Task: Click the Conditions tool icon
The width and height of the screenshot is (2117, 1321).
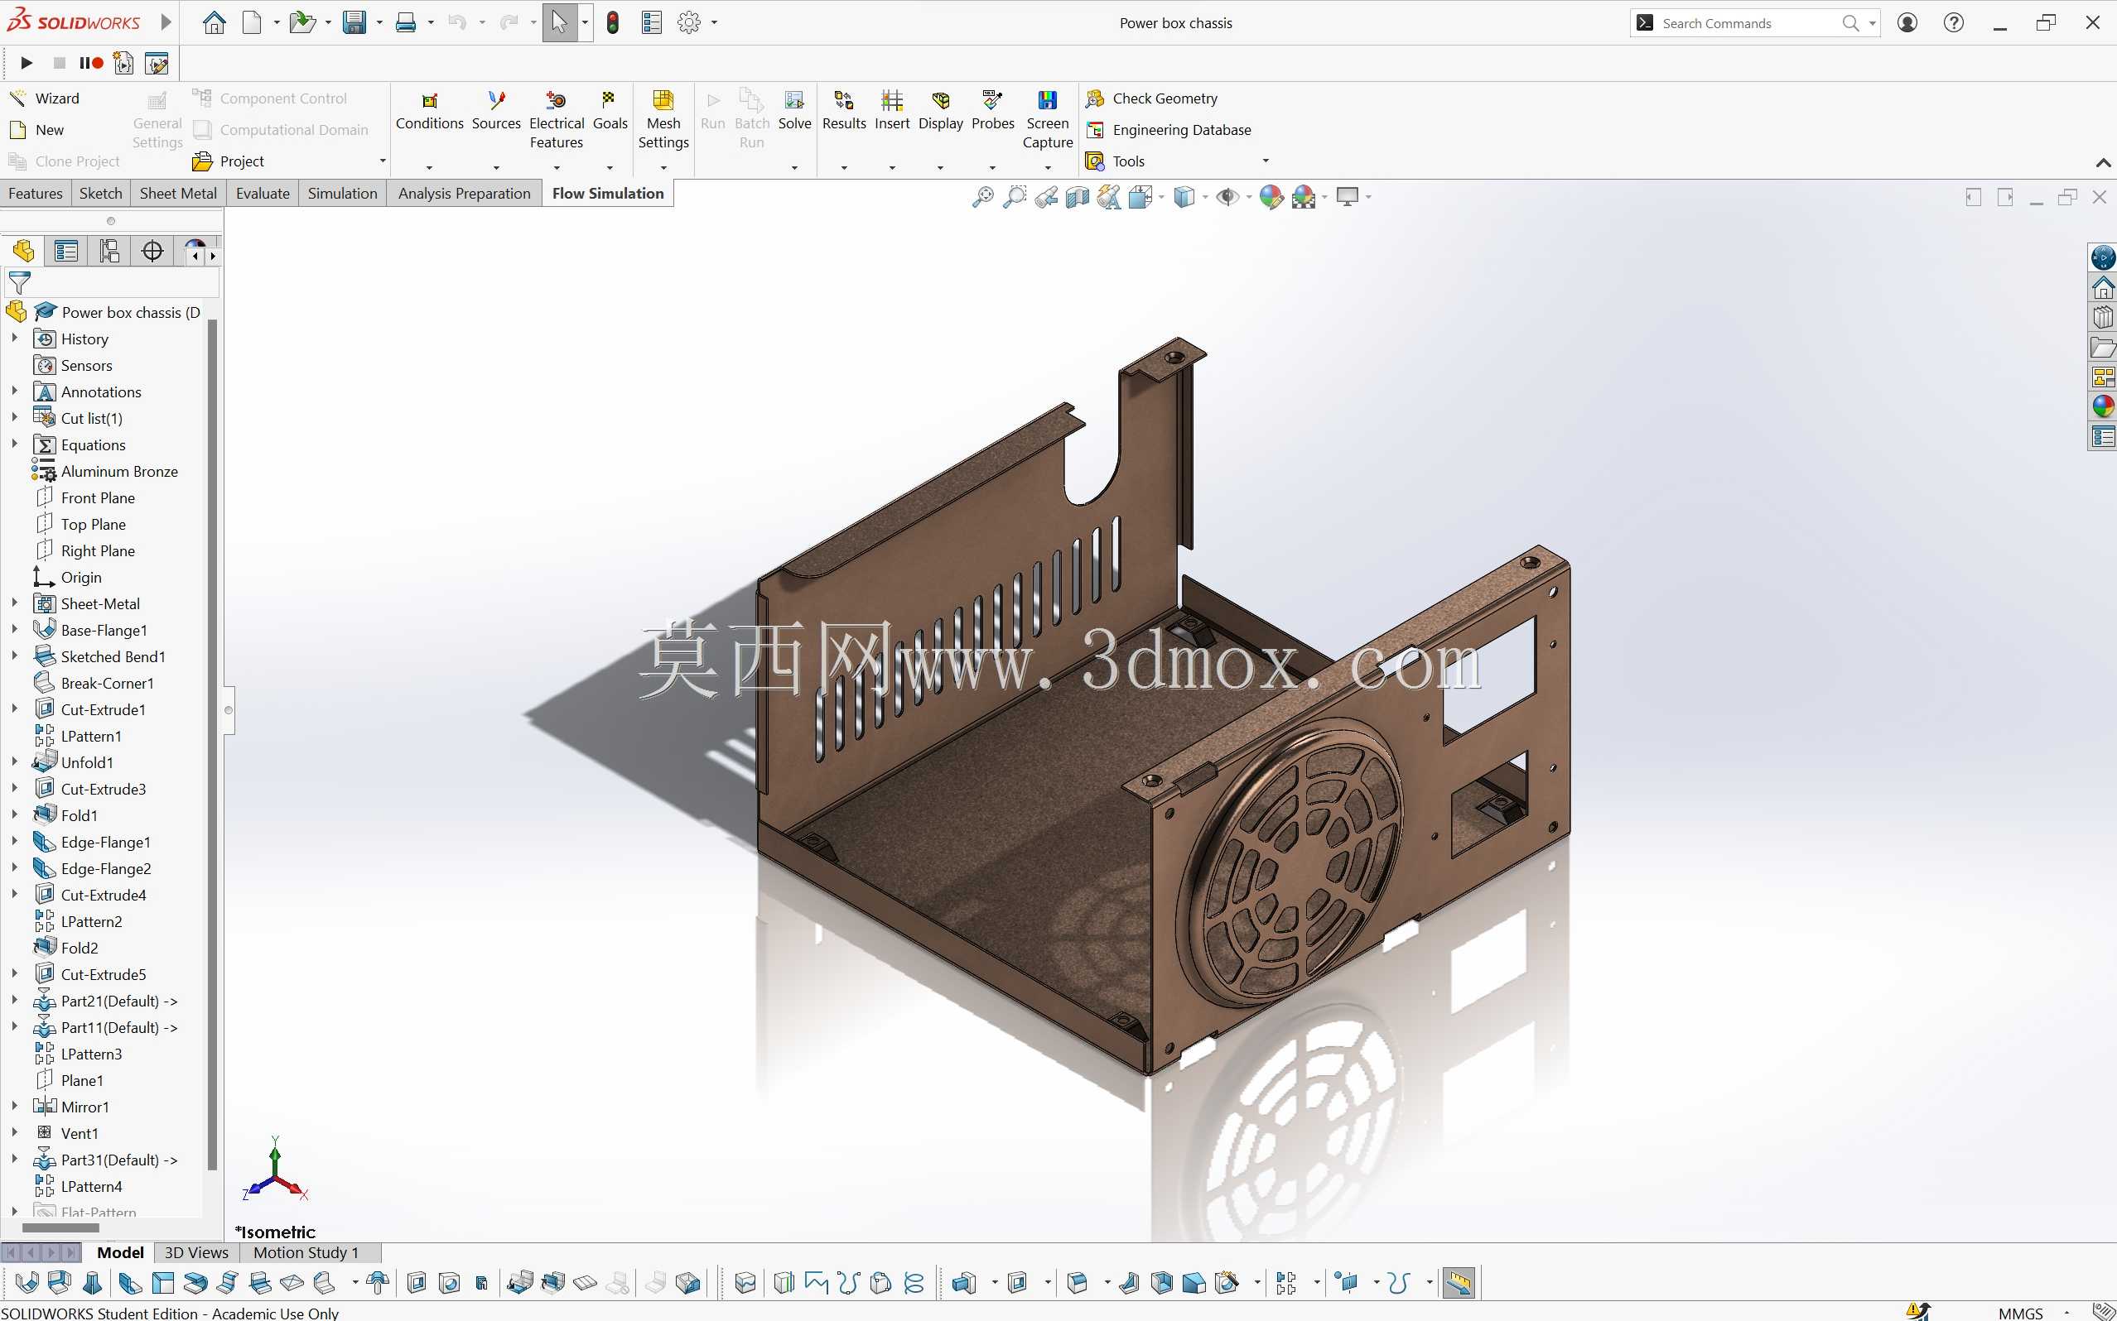Action: coord(429,100)
